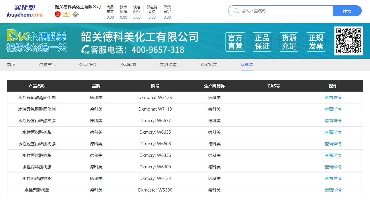Click the 供货稳定 rating score

coord(167,17)
